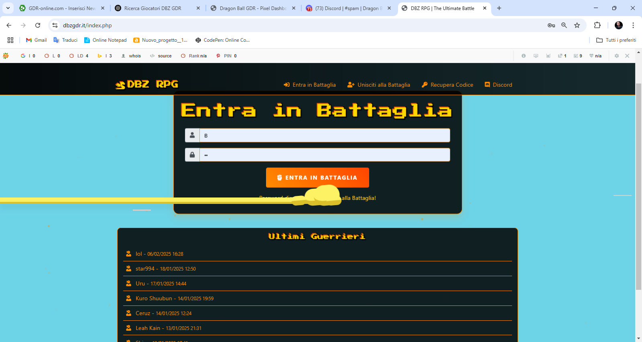Switch to the Discord #spam tab
Image resolution: width=642 pixels, height=342 pixels.
tap(348, 8)
